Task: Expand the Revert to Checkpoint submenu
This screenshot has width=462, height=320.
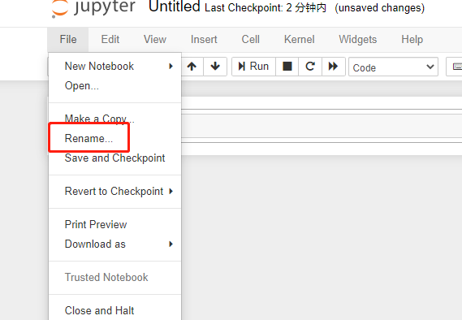Action: [x=115, y=192]
